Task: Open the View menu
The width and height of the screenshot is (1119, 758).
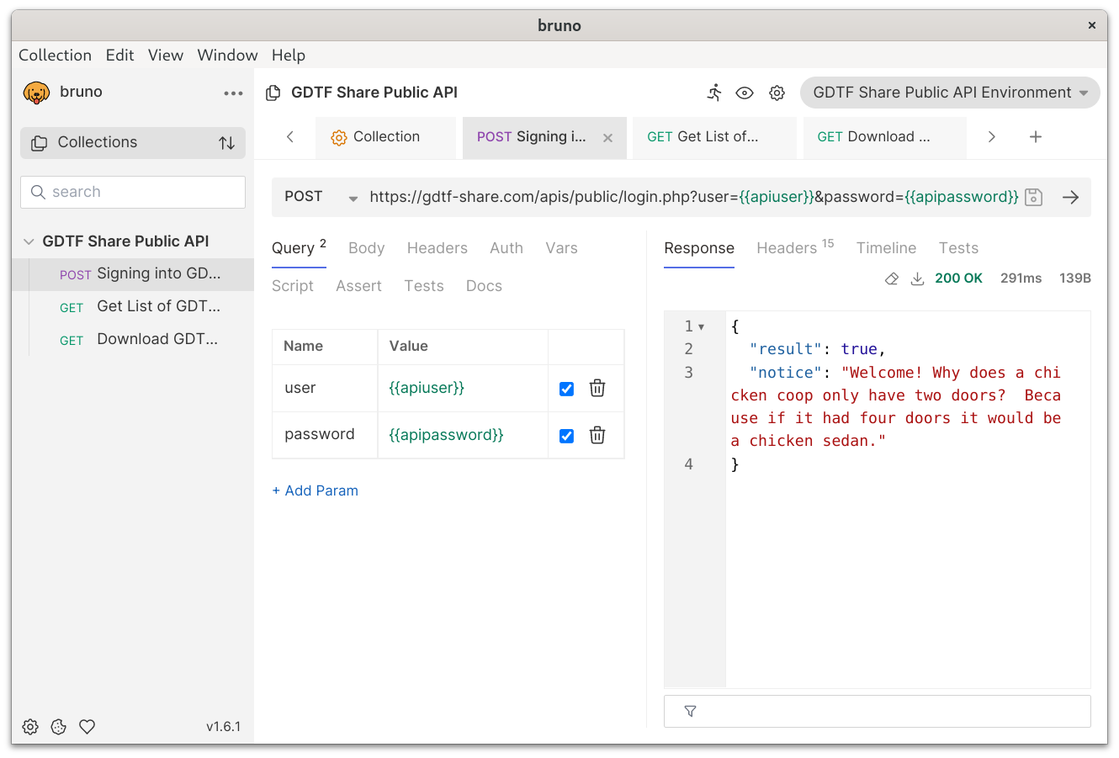Action: pyautogui.click(x=166, y=56)
